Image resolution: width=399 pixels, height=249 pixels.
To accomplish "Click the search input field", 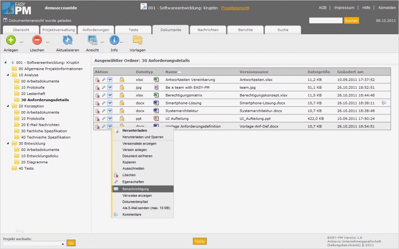I will tap(326, 20).
